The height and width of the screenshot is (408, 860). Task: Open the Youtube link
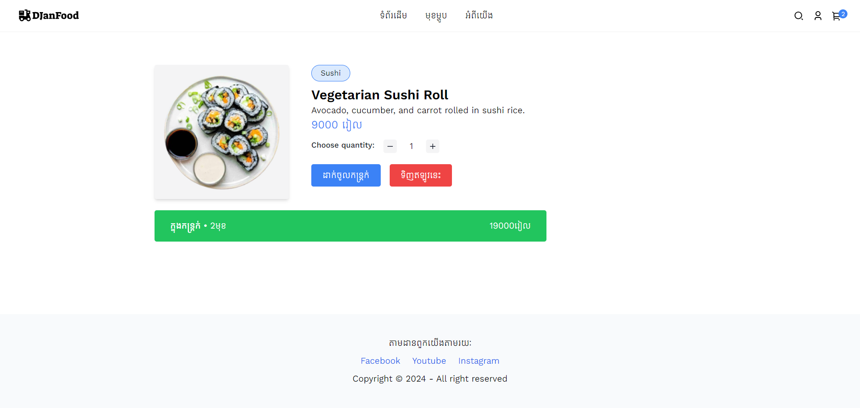429,361
